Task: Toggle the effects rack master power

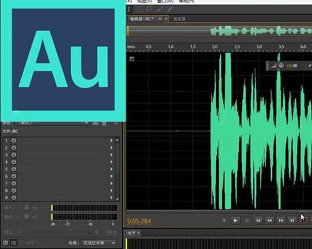Action: pos(5,242)
